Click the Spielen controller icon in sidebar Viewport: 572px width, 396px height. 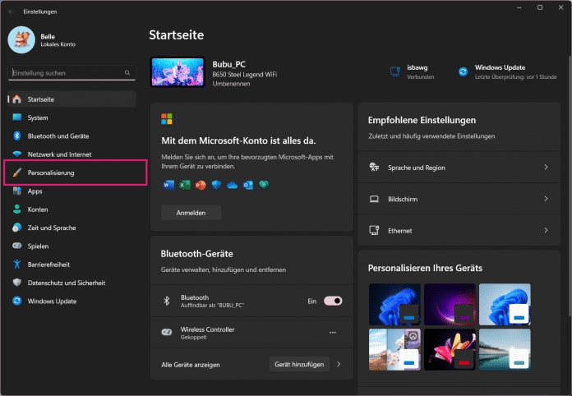click(16, 246)
